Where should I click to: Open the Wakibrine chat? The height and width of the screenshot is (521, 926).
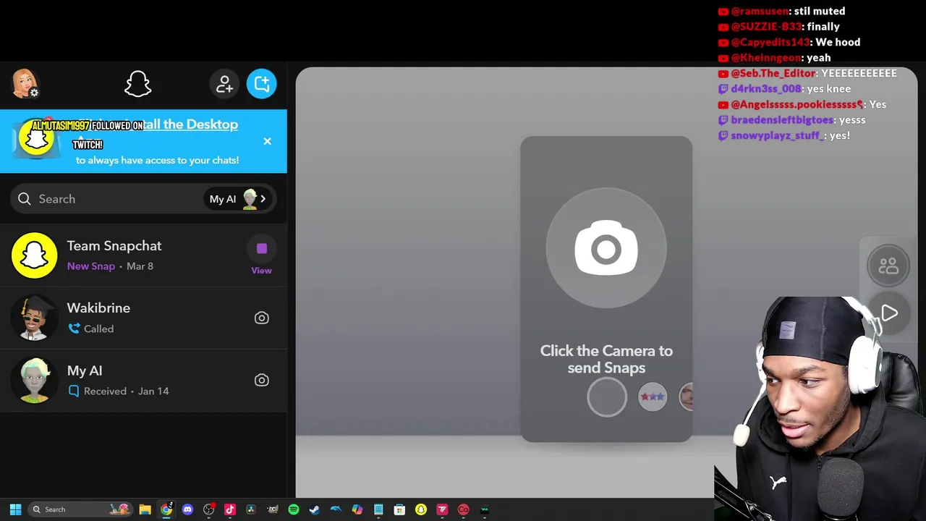point(143,318)
